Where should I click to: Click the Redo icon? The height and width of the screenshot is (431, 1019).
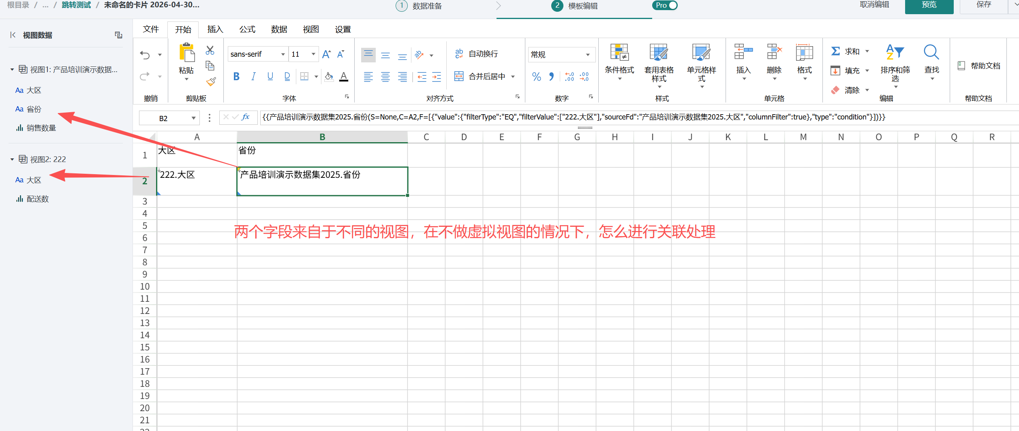[145, 76]
